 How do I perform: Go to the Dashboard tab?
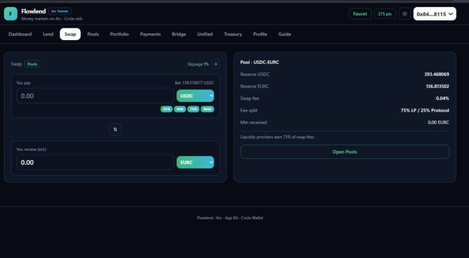click(x=20, y=34)
